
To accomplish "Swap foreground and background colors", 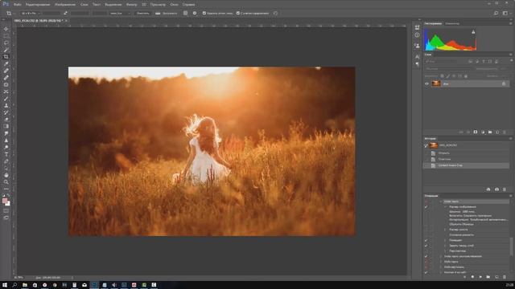I will 8,195.
